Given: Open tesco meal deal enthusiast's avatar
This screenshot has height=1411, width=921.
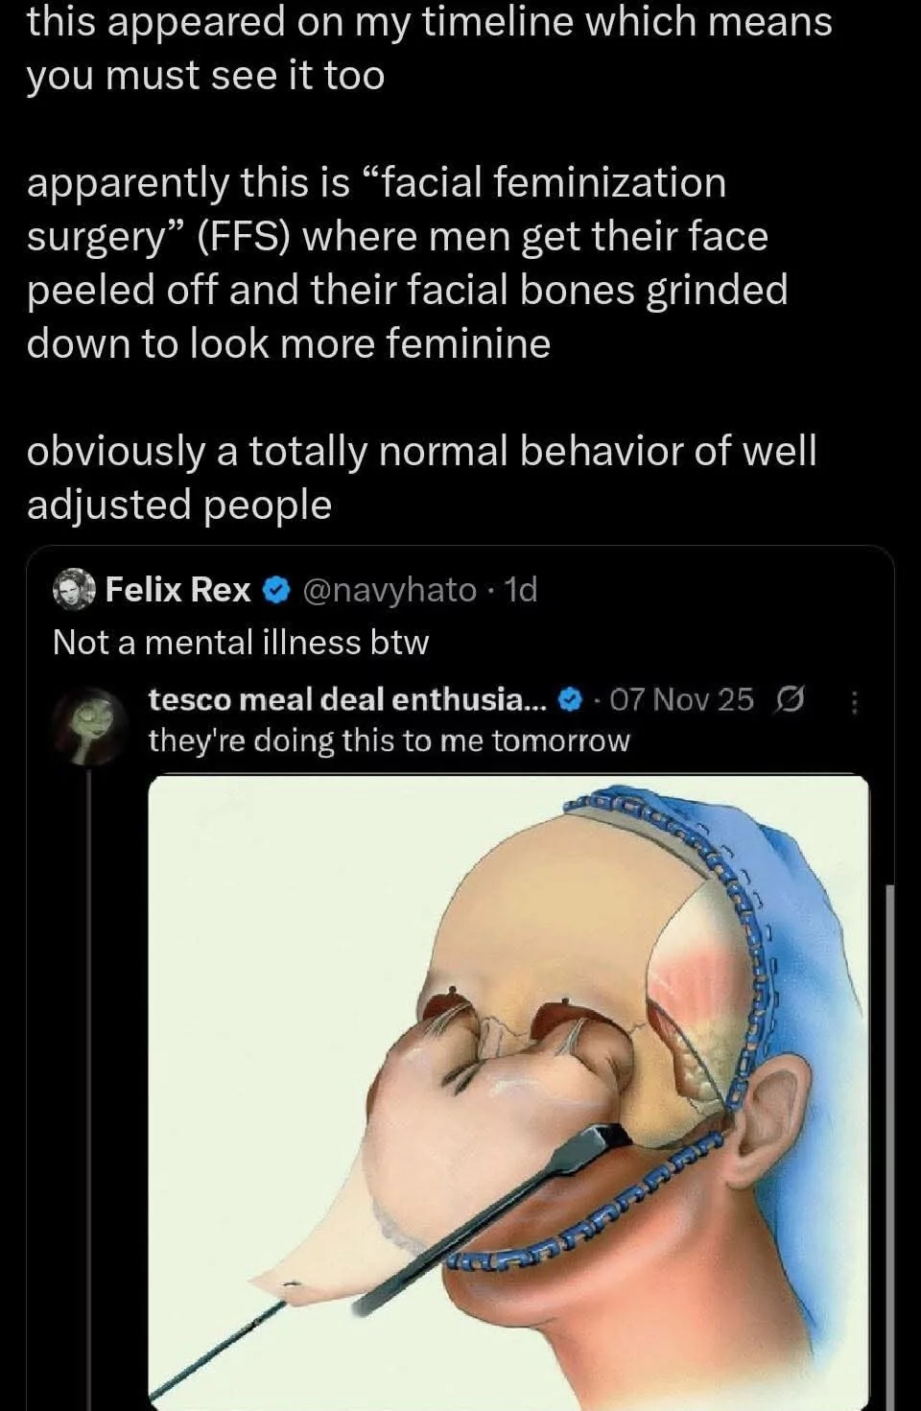Looking at the screenshot, I should tap(89, 726).
